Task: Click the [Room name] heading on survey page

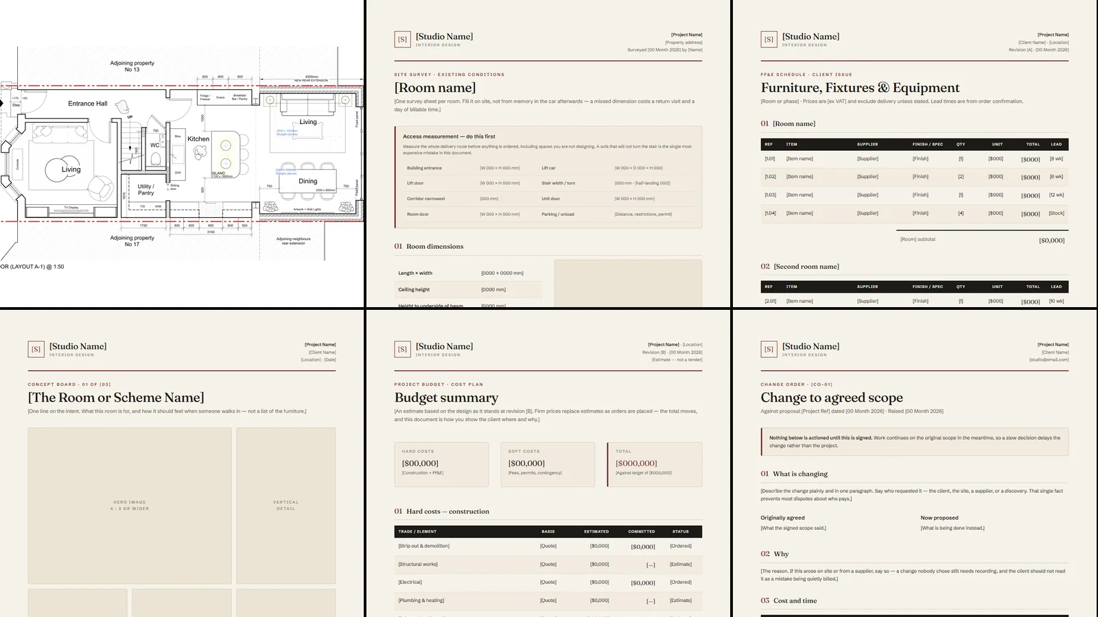Action: tap(435, 88)
